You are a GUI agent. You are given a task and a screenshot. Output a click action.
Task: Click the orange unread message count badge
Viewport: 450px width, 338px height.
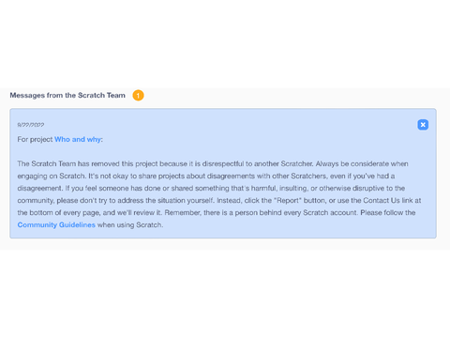[x=138, y=96]
